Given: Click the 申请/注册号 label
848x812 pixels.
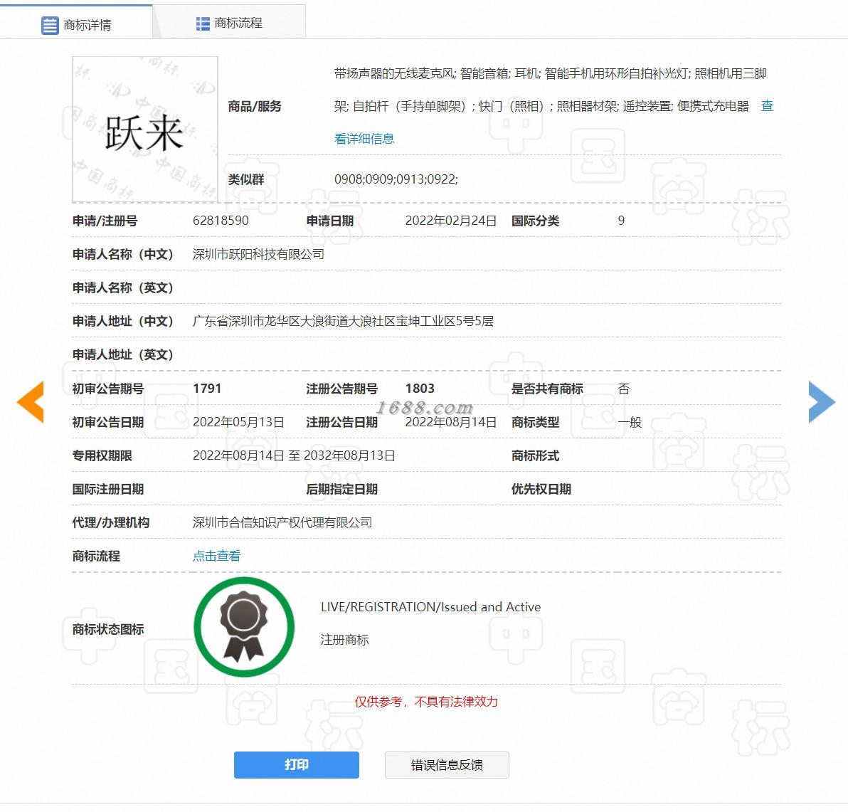Looking at the screenshot, I should (105, 221).
